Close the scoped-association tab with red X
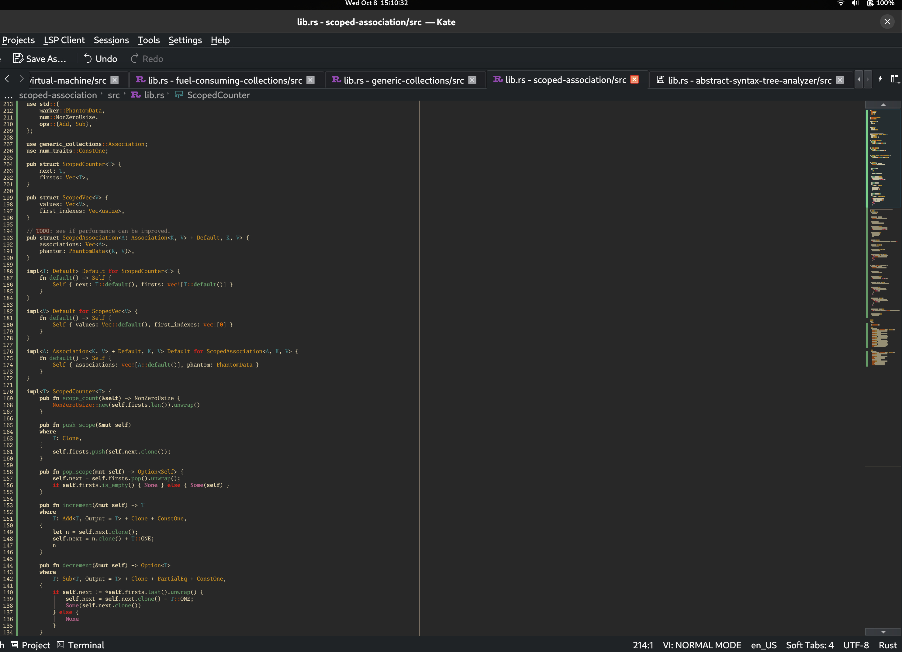This screenshot has width=902, height=652. click(635, 80)
